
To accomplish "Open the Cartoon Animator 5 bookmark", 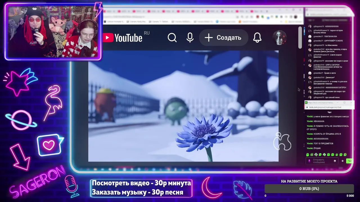I will coord(114,22).
